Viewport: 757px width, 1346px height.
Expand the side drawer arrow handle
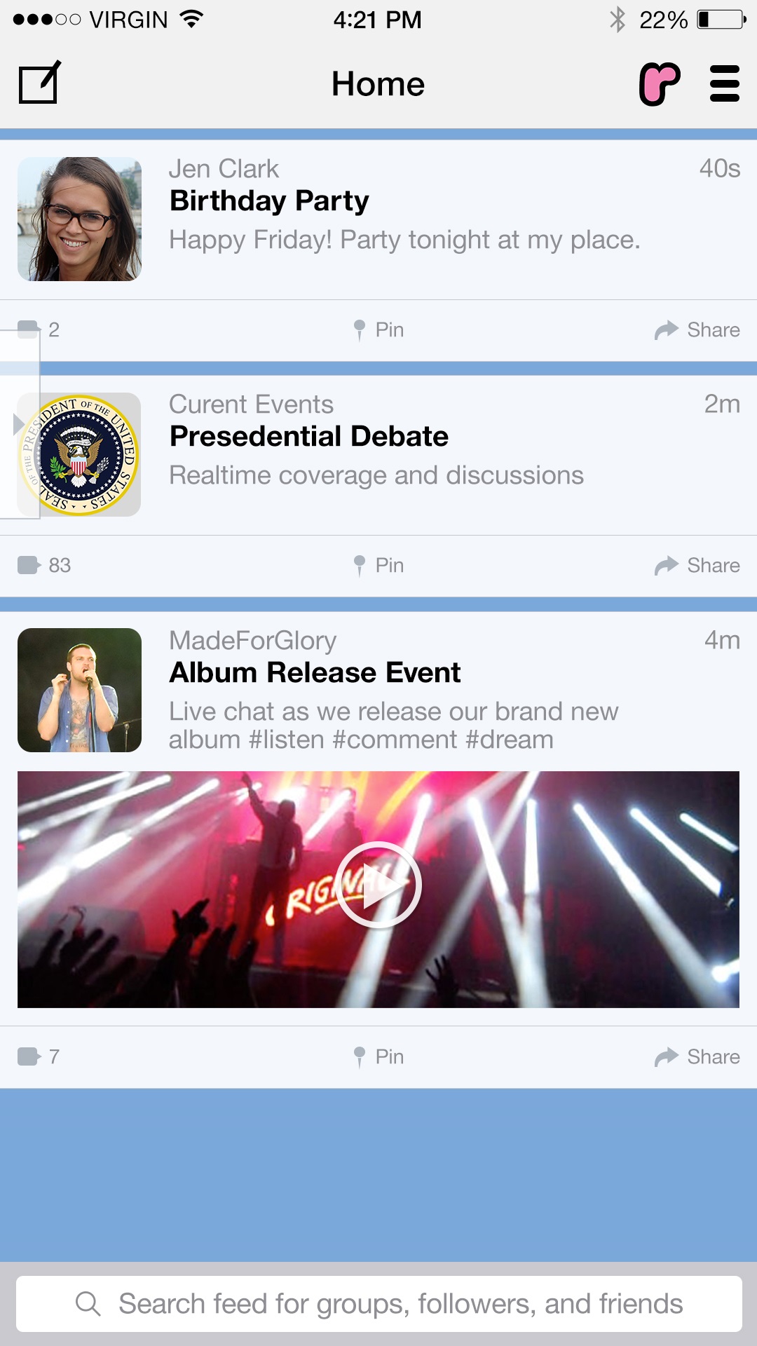(x=19, y=424)
